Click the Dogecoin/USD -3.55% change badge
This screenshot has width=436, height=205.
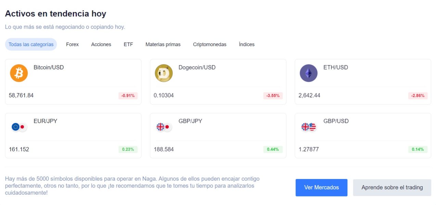(273, 96)
